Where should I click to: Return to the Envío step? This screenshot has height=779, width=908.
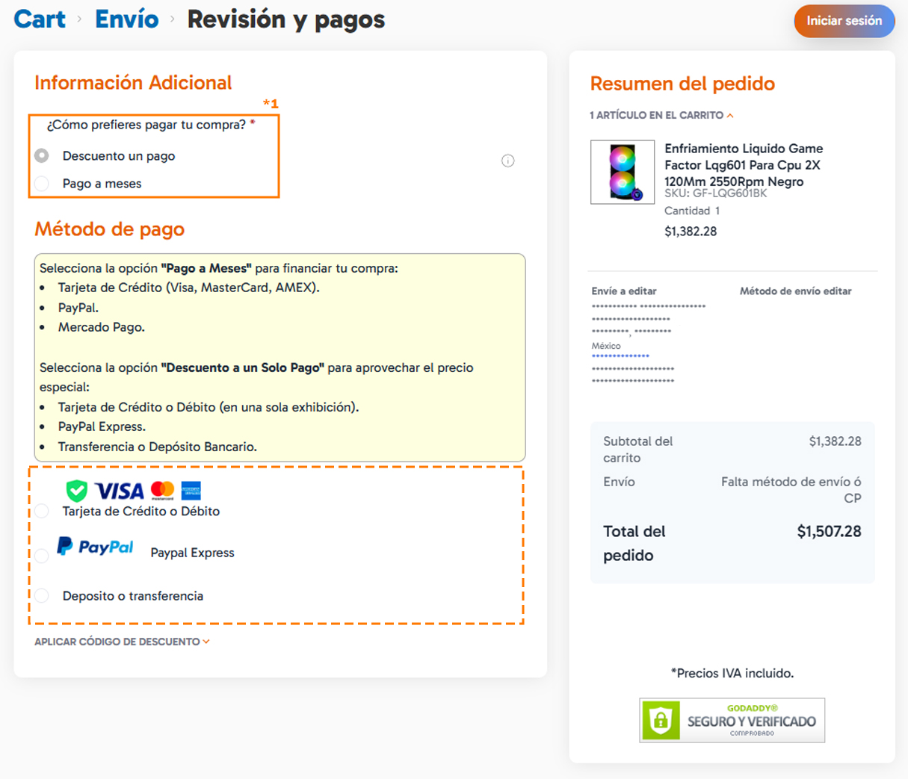[x=126, y=19]
